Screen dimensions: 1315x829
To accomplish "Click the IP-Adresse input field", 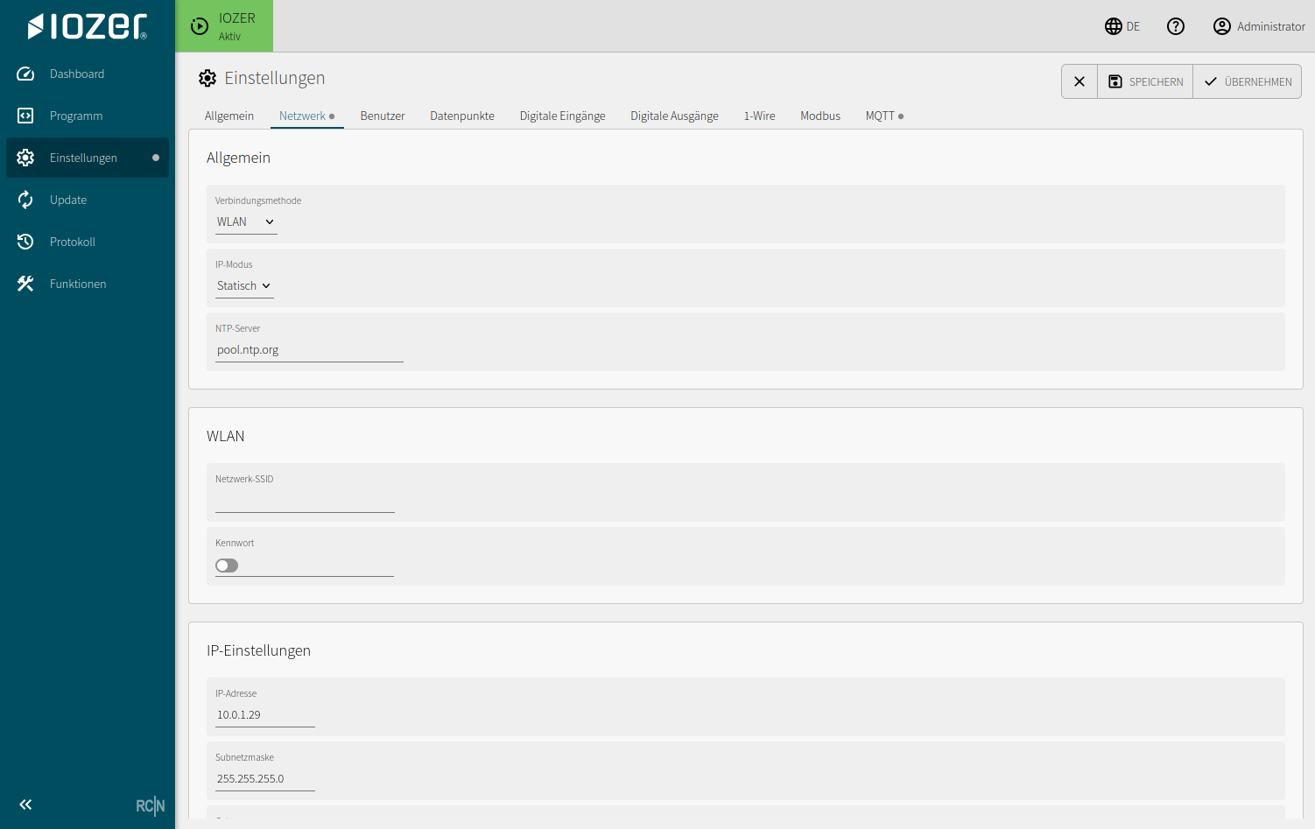I will [x=265, y=715].
